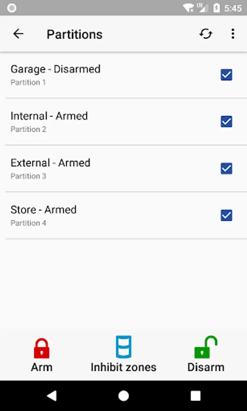The height and width of the screenshot is (411, 247).
Task: Tap the green Disarm open-lock icon
Action: [x=206, y=347]
